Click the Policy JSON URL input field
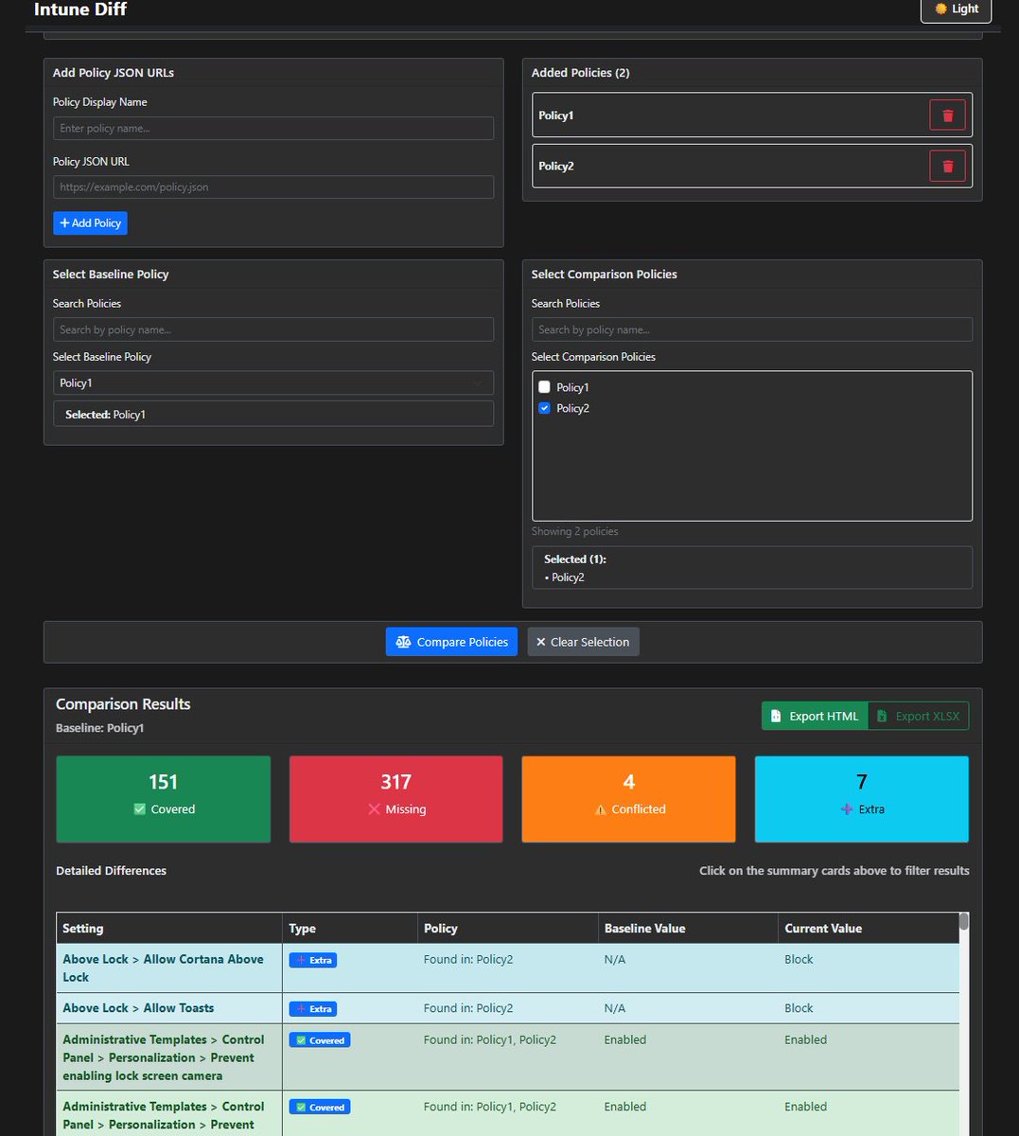The height and width of the screenshot is (1136, 1019). 272,187
